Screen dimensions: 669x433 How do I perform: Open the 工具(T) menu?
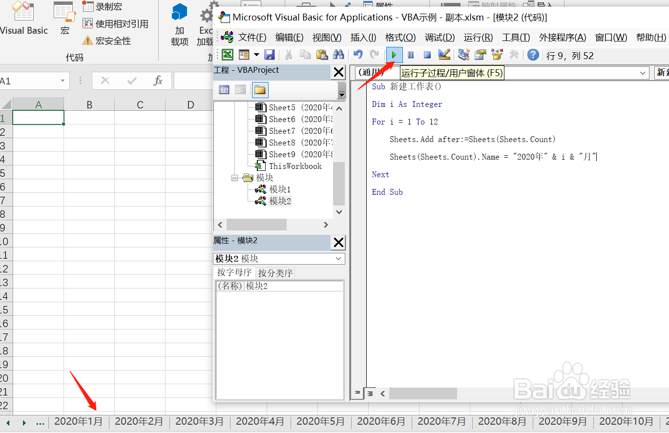coord(516,38)
